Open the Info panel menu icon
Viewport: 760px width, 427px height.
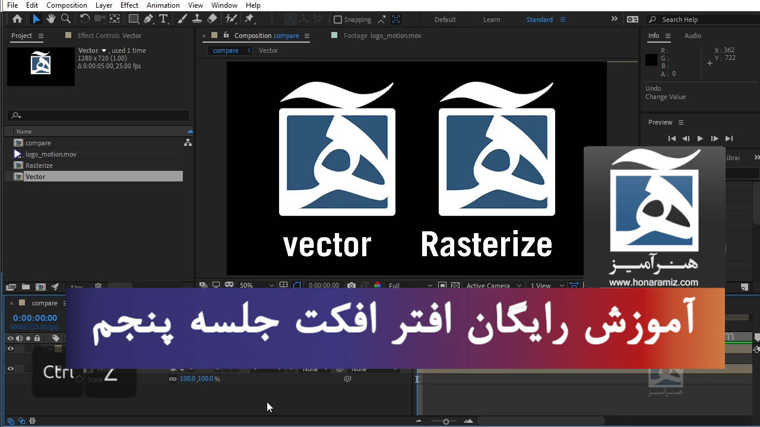(668, 36)
